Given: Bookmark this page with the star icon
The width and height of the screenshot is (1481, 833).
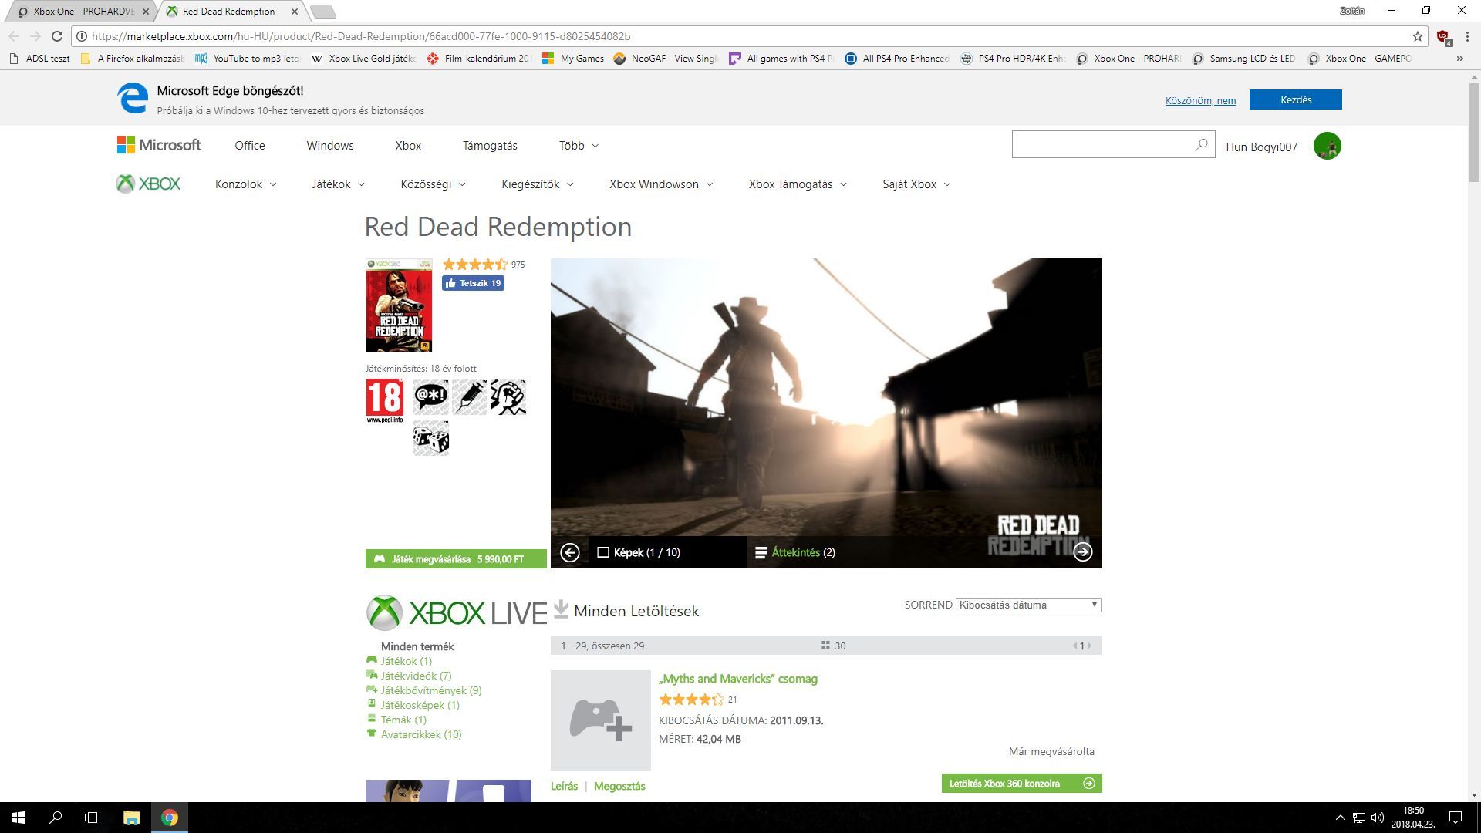Looking at the screenshot, I should [x=1418, y=36].
